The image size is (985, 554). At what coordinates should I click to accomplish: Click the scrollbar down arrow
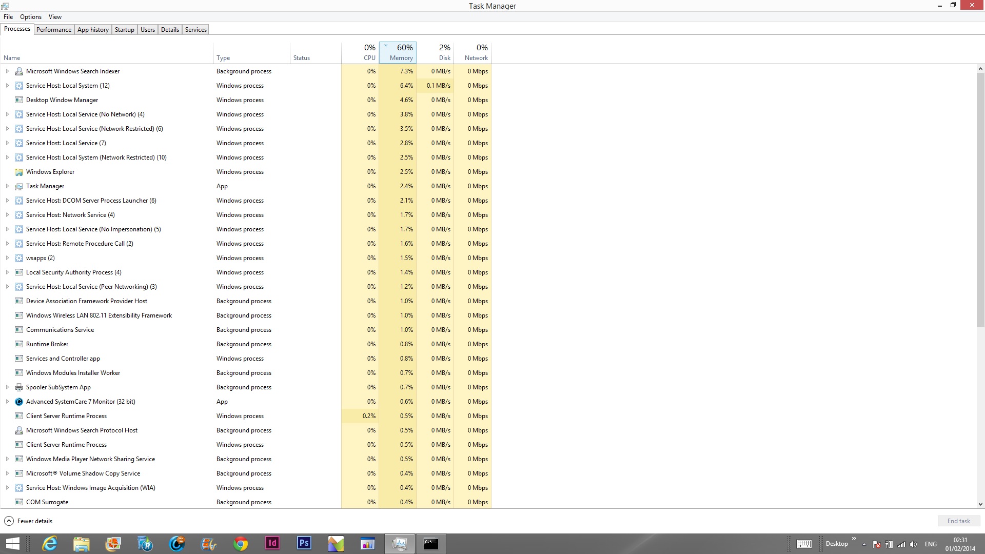(x=980, y=504)
